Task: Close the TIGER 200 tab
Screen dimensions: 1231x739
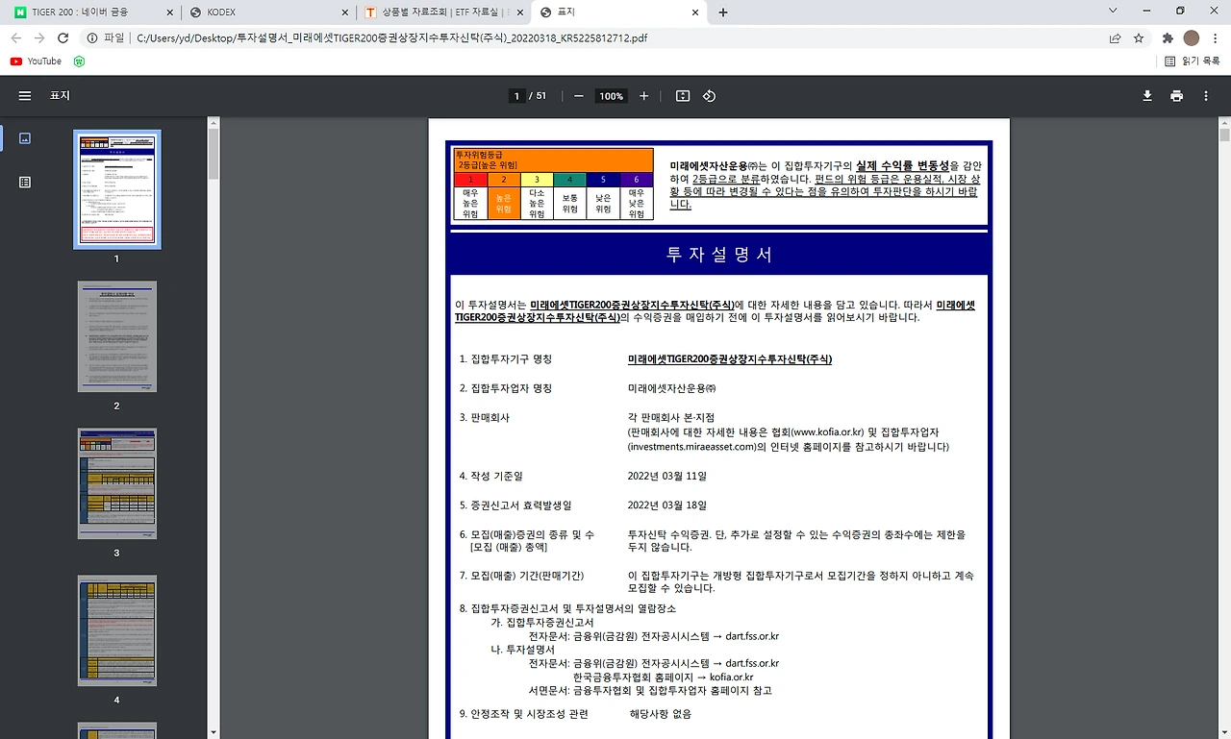Action: [x=169, y=12]
